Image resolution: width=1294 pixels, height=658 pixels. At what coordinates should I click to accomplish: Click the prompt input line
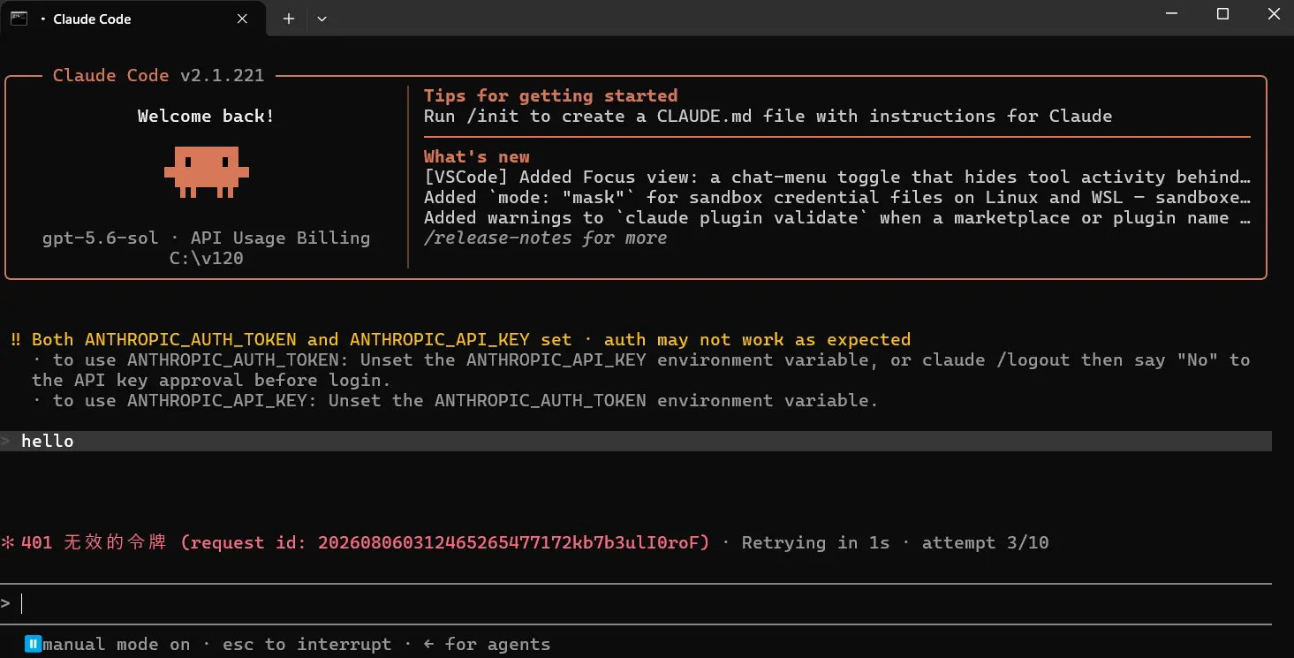click(x=636, y=603)
